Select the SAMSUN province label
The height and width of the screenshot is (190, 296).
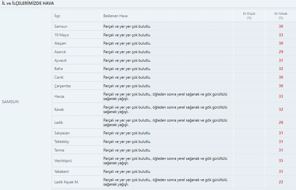(10, 102)
